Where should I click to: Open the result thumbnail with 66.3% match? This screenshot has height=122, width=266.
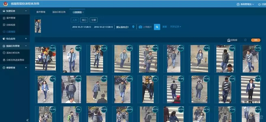(x=251, y=114)
